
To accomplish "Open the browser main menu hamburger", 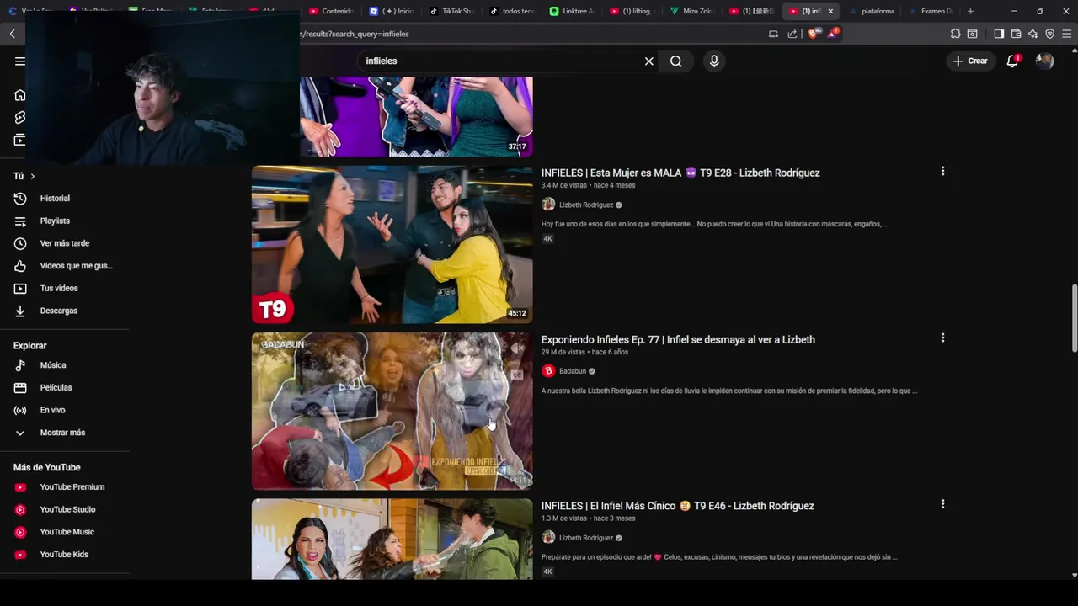I will [1066, 34].
